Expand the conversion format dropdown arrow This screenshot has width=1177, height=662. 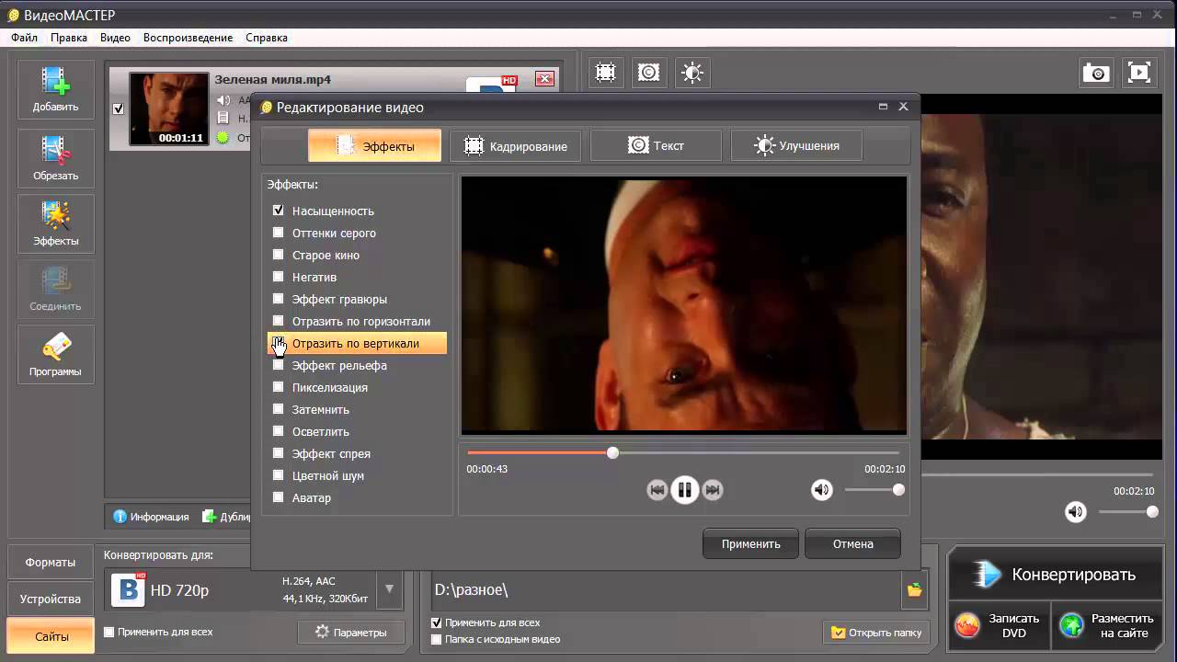tap(389, 589)
